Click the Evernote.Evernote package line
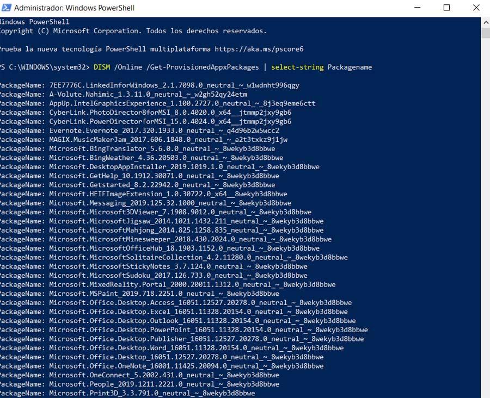The image size is (490, 398). coord(140,130)
